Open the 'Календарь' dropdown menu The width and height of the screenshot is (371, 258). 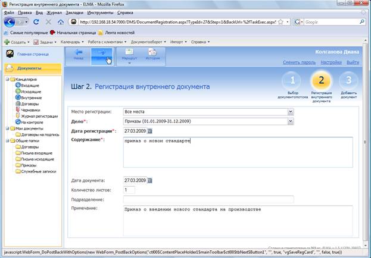pos(72,42)
